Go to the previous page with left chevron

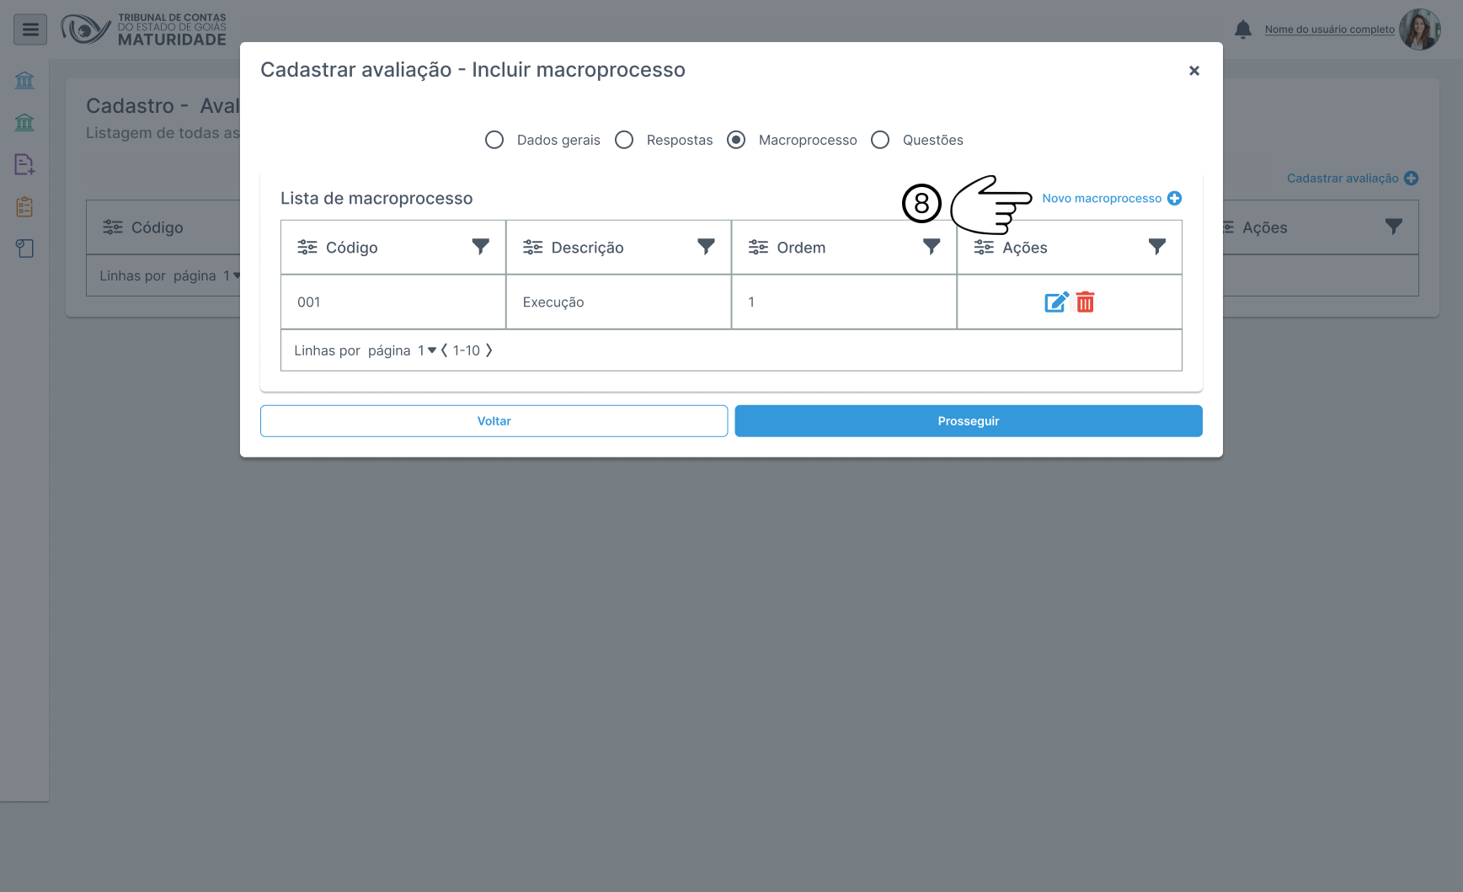(x=444, y=350)
